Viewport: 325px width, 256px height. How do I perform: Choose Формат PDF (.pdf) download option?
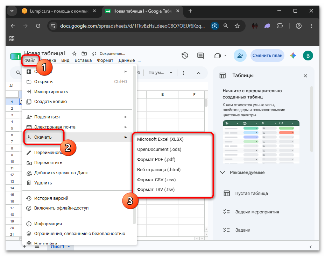[156, 160]
